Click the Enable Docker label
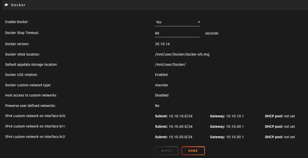This screenshot has width=308, height=158. click(x=17, y=22)
